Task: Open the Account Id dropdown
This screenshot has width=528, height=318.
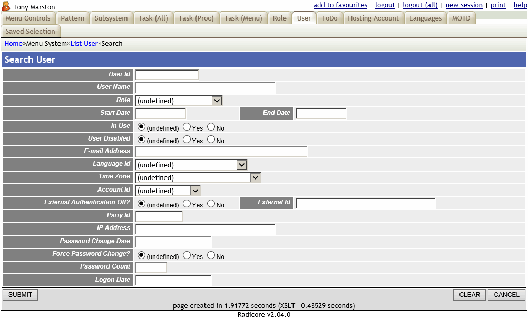Action: pyautogui.click(x=194, y=190)
